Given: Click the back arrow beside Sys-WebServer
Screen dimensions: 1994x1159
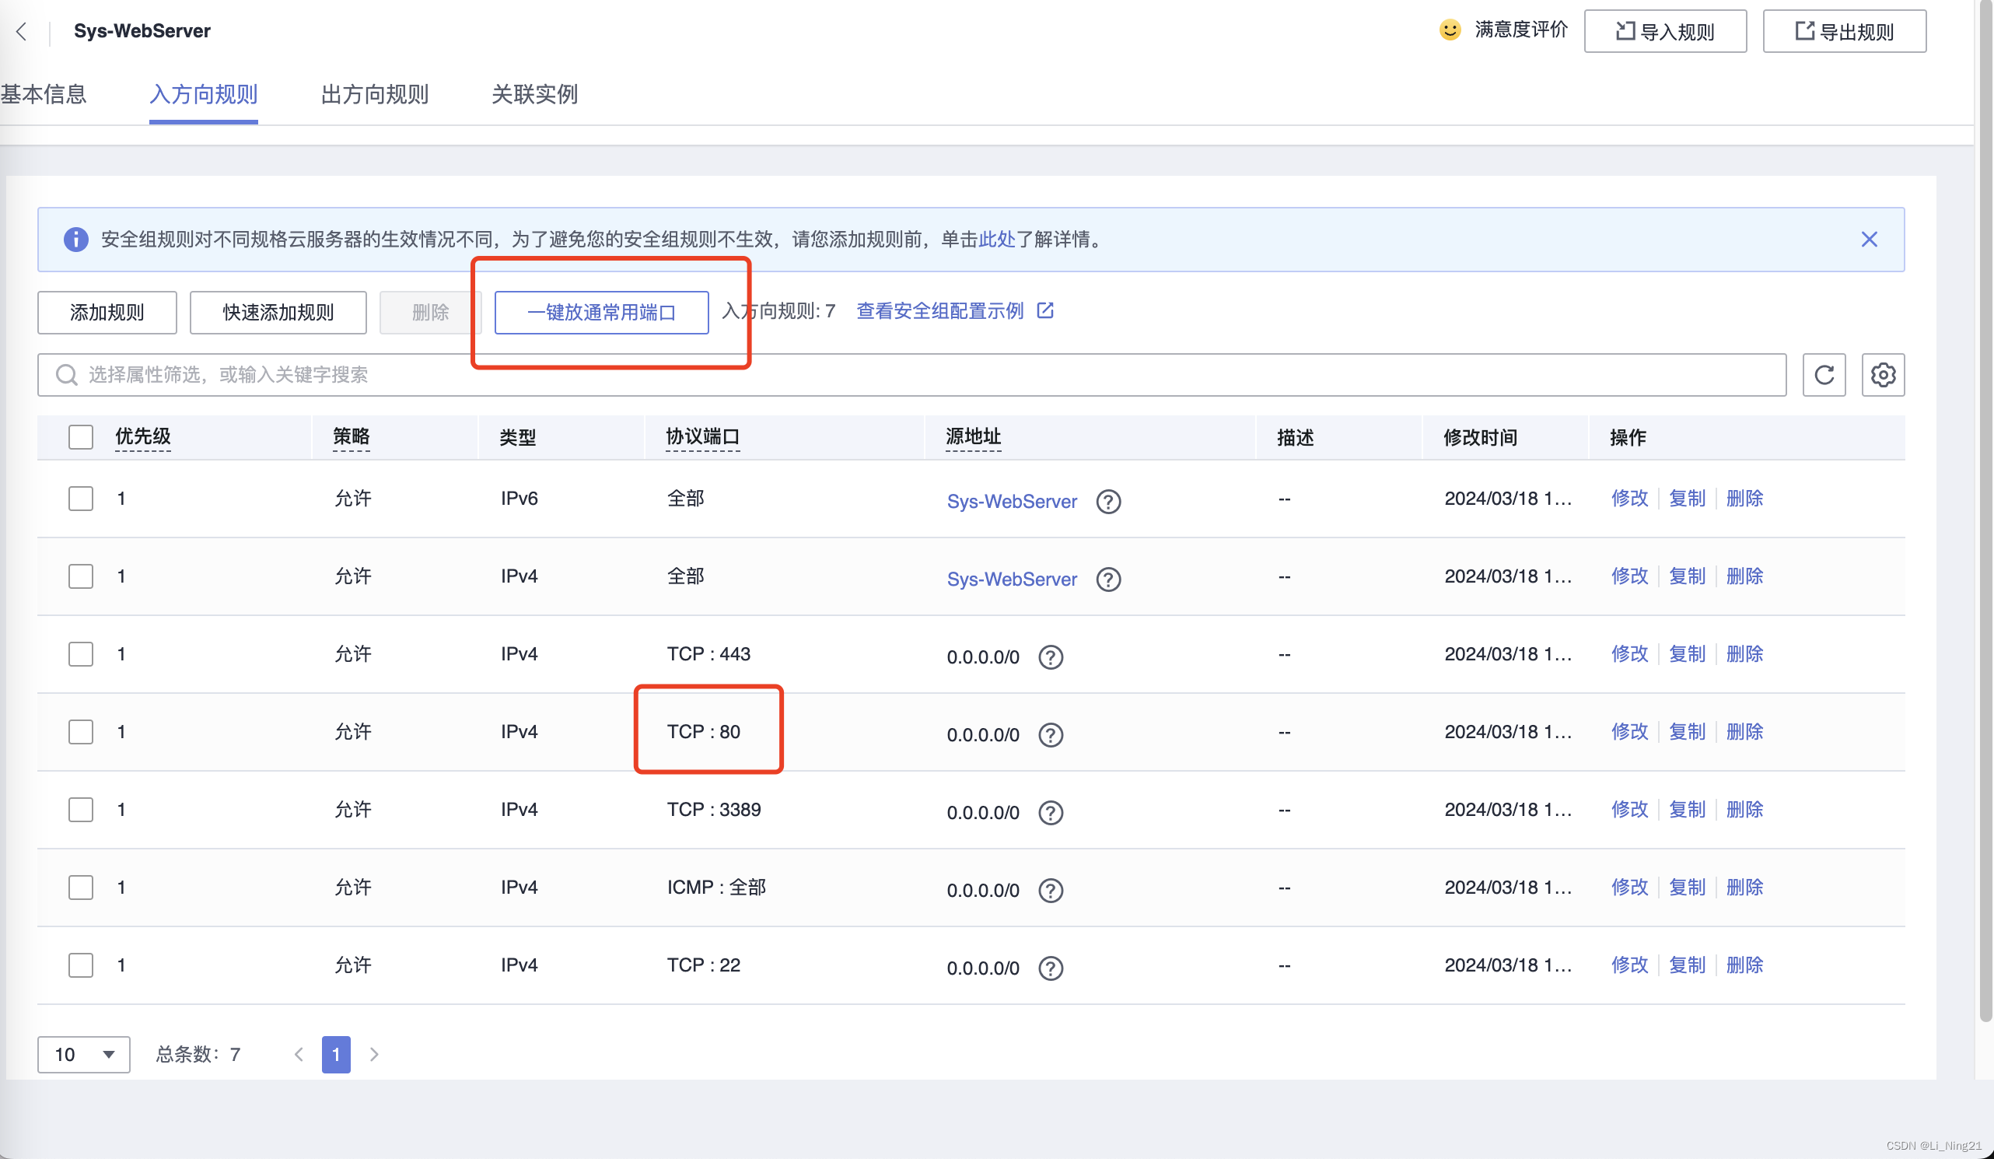Looking at the screenshot, I should point(21,31).
